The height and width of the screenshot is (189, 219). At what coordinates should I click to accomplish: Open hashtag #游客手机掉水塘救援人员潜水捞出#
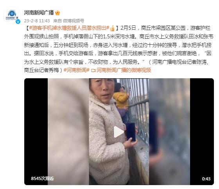tap(69, 28)
